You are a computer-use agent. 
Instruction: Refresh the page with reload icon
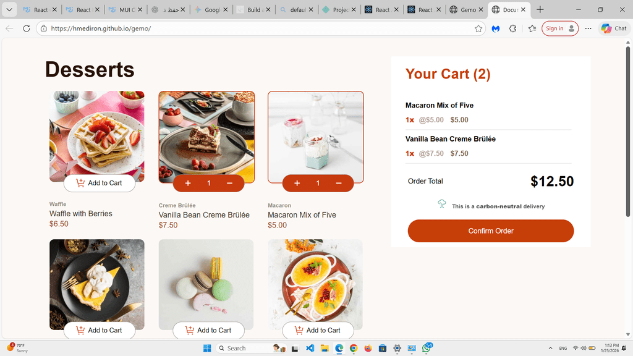[27, 28]
